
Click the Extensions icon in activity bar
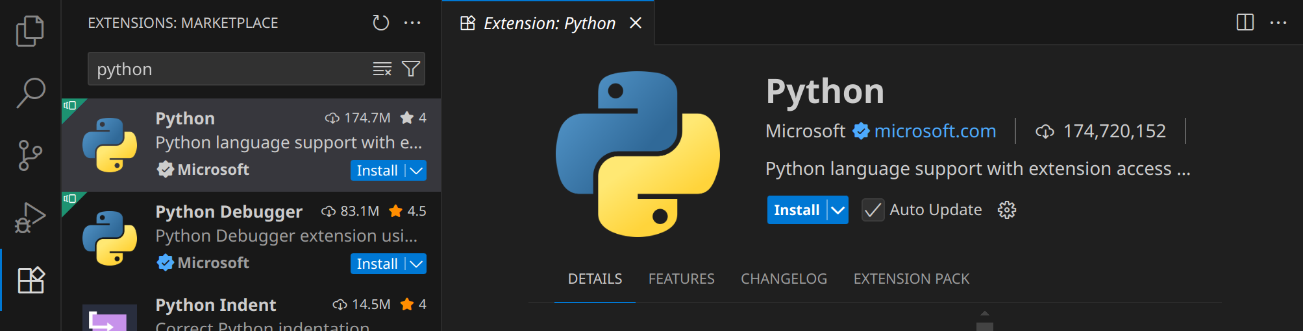30,280
